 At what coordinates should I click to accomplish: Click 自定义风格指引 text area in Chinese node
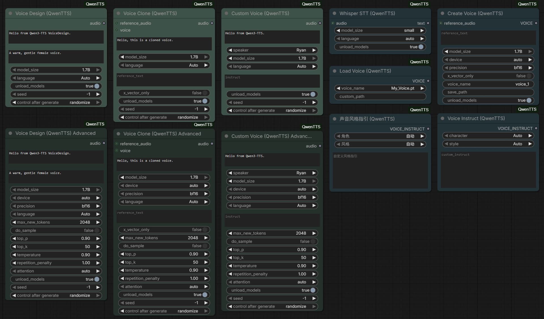380,171
